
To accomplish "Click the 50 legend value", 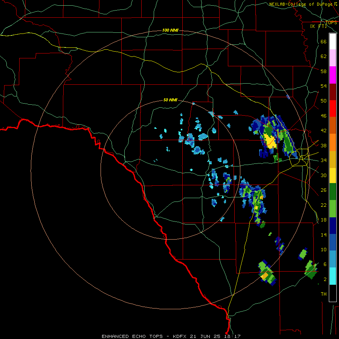I will pos(324,101).
